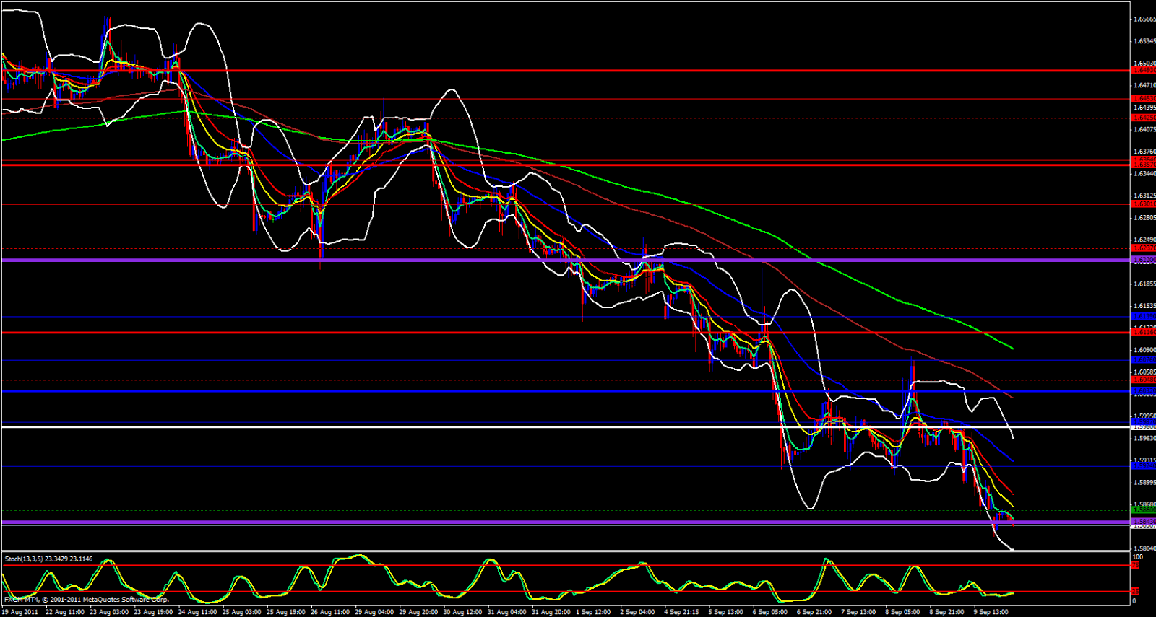Select the red 1.64930 price label
This screenshot has width=1156, height=617.
1143,71
